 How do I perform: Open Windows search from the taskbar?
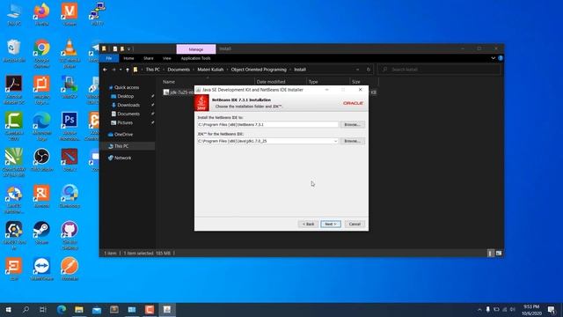click(x=26, y=309)
